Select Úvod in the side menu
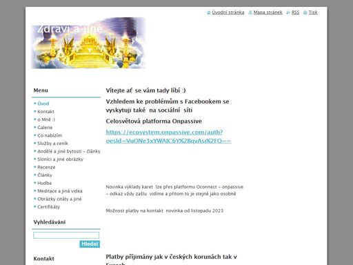This screenshot has height=265, width=353. coord(43,104)
